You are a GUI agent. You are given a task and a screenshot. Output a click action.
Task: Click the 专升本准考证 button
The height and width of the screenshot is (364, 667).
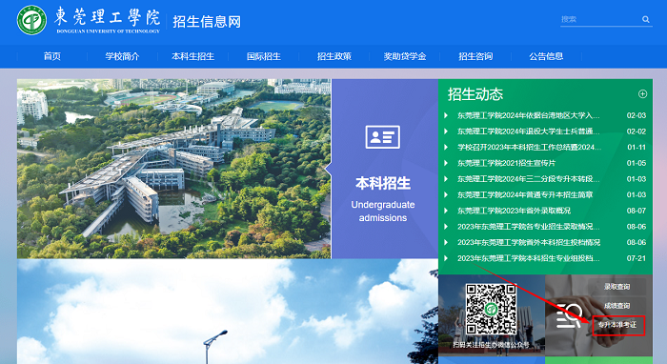coord(617,325)
